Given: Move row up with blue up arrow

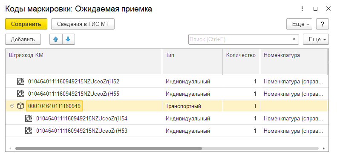Looking at the screenshot, I should pyautogui.click(x=56, y=39).
